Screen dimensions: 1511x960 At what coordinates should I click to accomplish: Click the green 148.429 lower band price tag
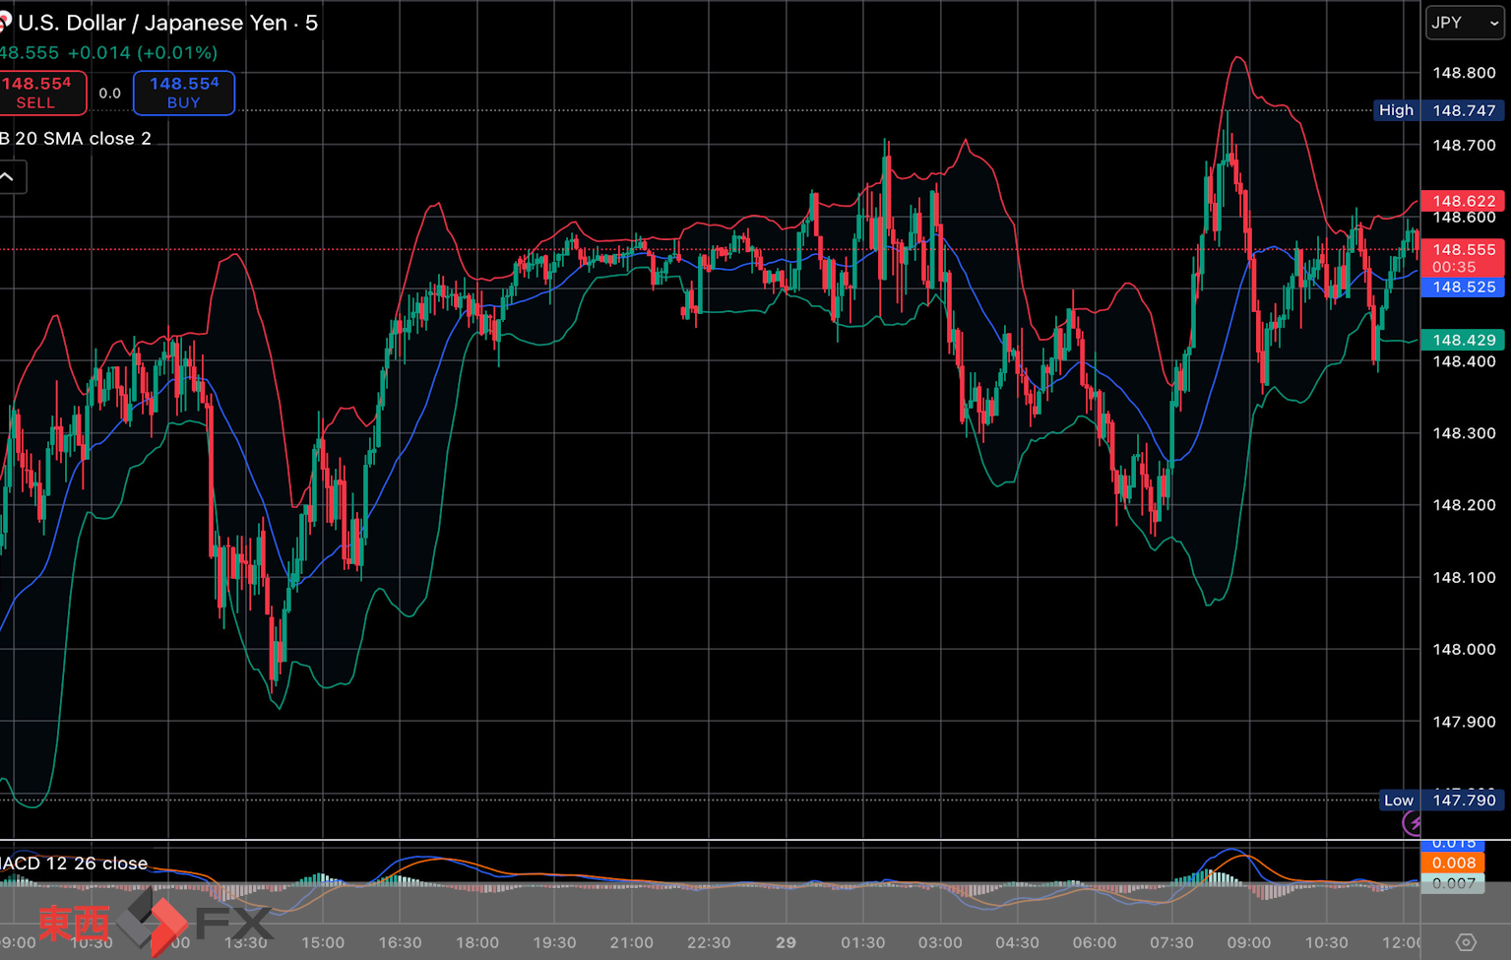pos(1463,340)
